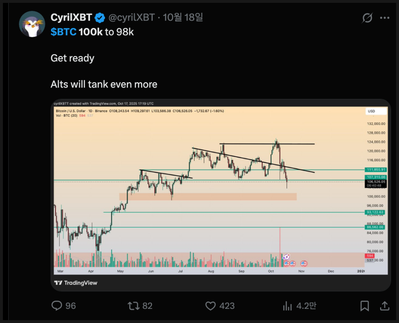Click the view analytics bar chart icon
The width and height of the screenshot is (399, 323).
pos(287,306)
